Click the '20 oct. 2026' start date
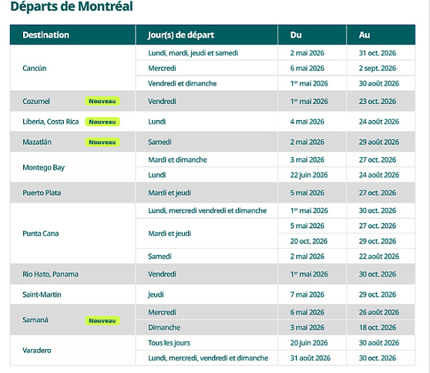The width and height of the screenshot is (430, 373). click(309, 241)
